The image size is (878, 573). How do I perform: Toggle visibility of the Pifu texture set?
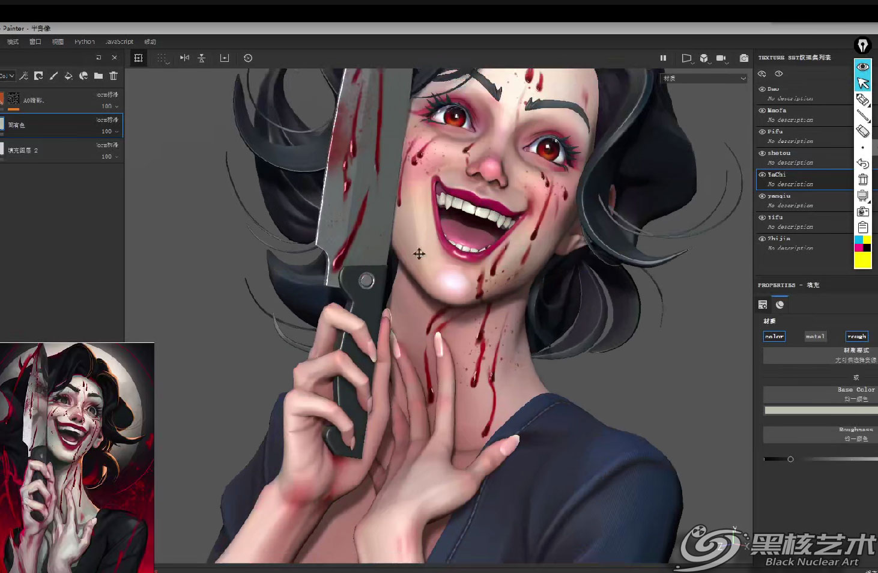tap(762, 132)
